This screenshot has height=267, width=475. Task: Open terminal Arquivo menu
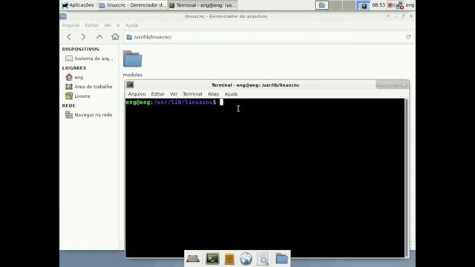pyautogui.click(x=137, y=94)
